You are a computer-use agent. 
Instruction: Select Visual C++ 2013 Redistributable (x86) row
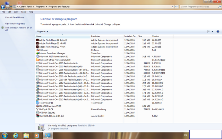pos(104,93)
